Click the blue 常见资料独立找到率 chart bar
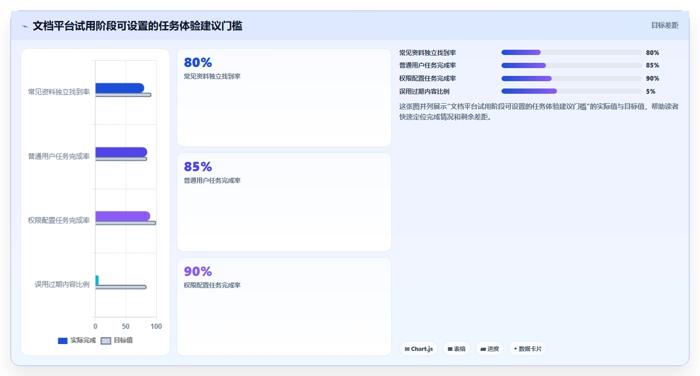This screenshot has width=700, height=376. coord(119,88)
